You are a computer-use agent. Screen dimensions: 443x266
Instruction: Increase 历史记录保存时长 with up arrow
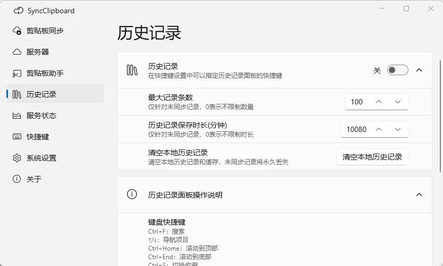point(379,129)
